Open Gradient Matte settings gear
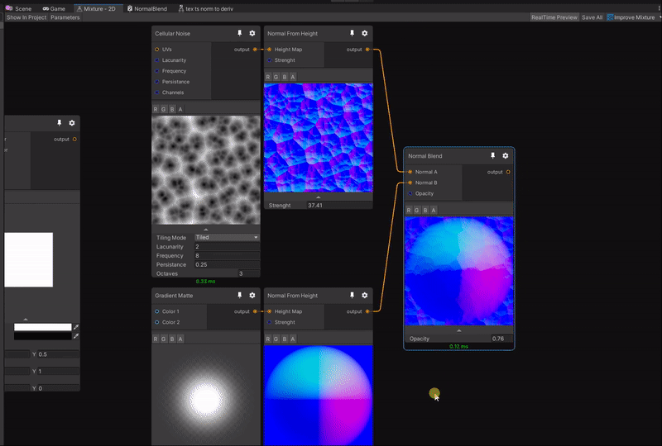The height and width of the screenshot is (446, 662). click(x=252, y=295)
